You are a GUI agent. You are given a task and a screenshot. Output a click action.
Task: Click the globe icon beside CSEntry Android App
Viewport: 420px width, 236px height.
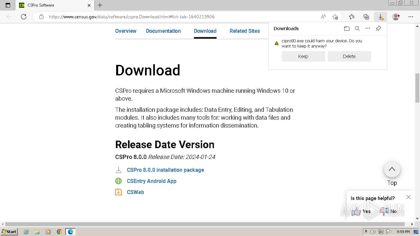tap(118, 181)
